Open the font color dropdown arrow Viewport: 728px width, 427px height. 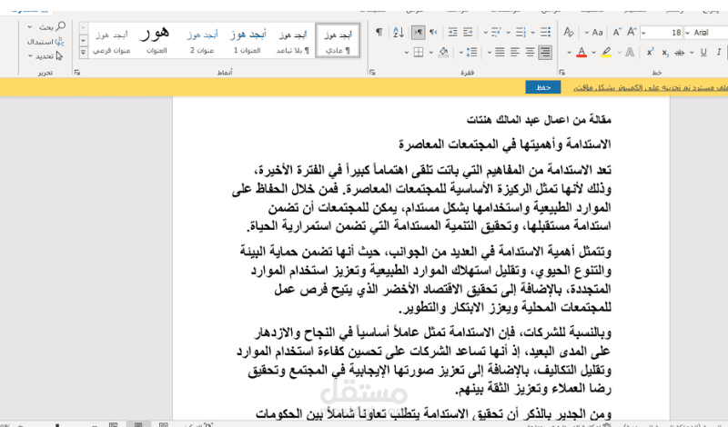point(570,53)
